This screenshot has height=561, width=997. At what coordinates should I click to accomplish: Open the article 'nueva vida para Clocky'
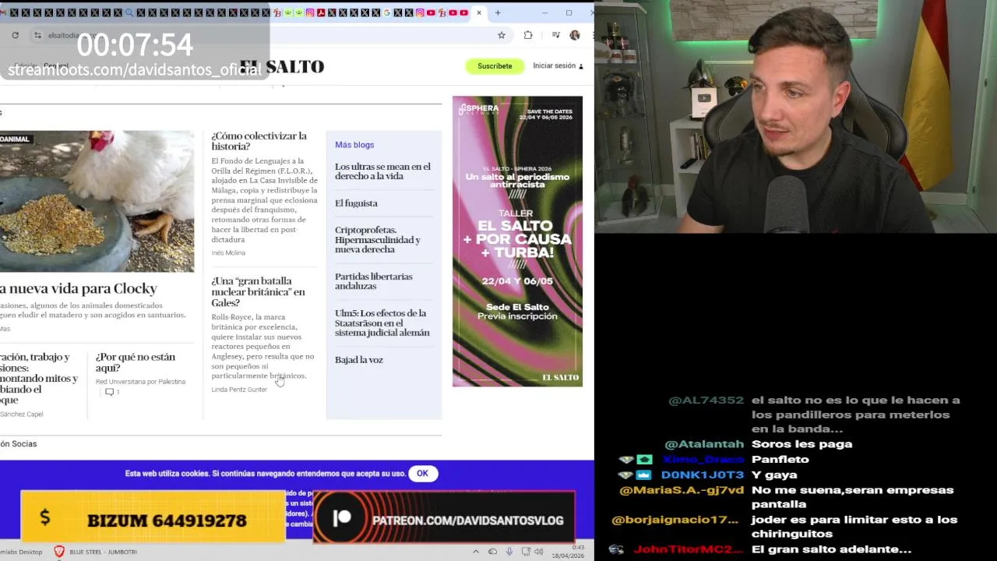point(79,288)
